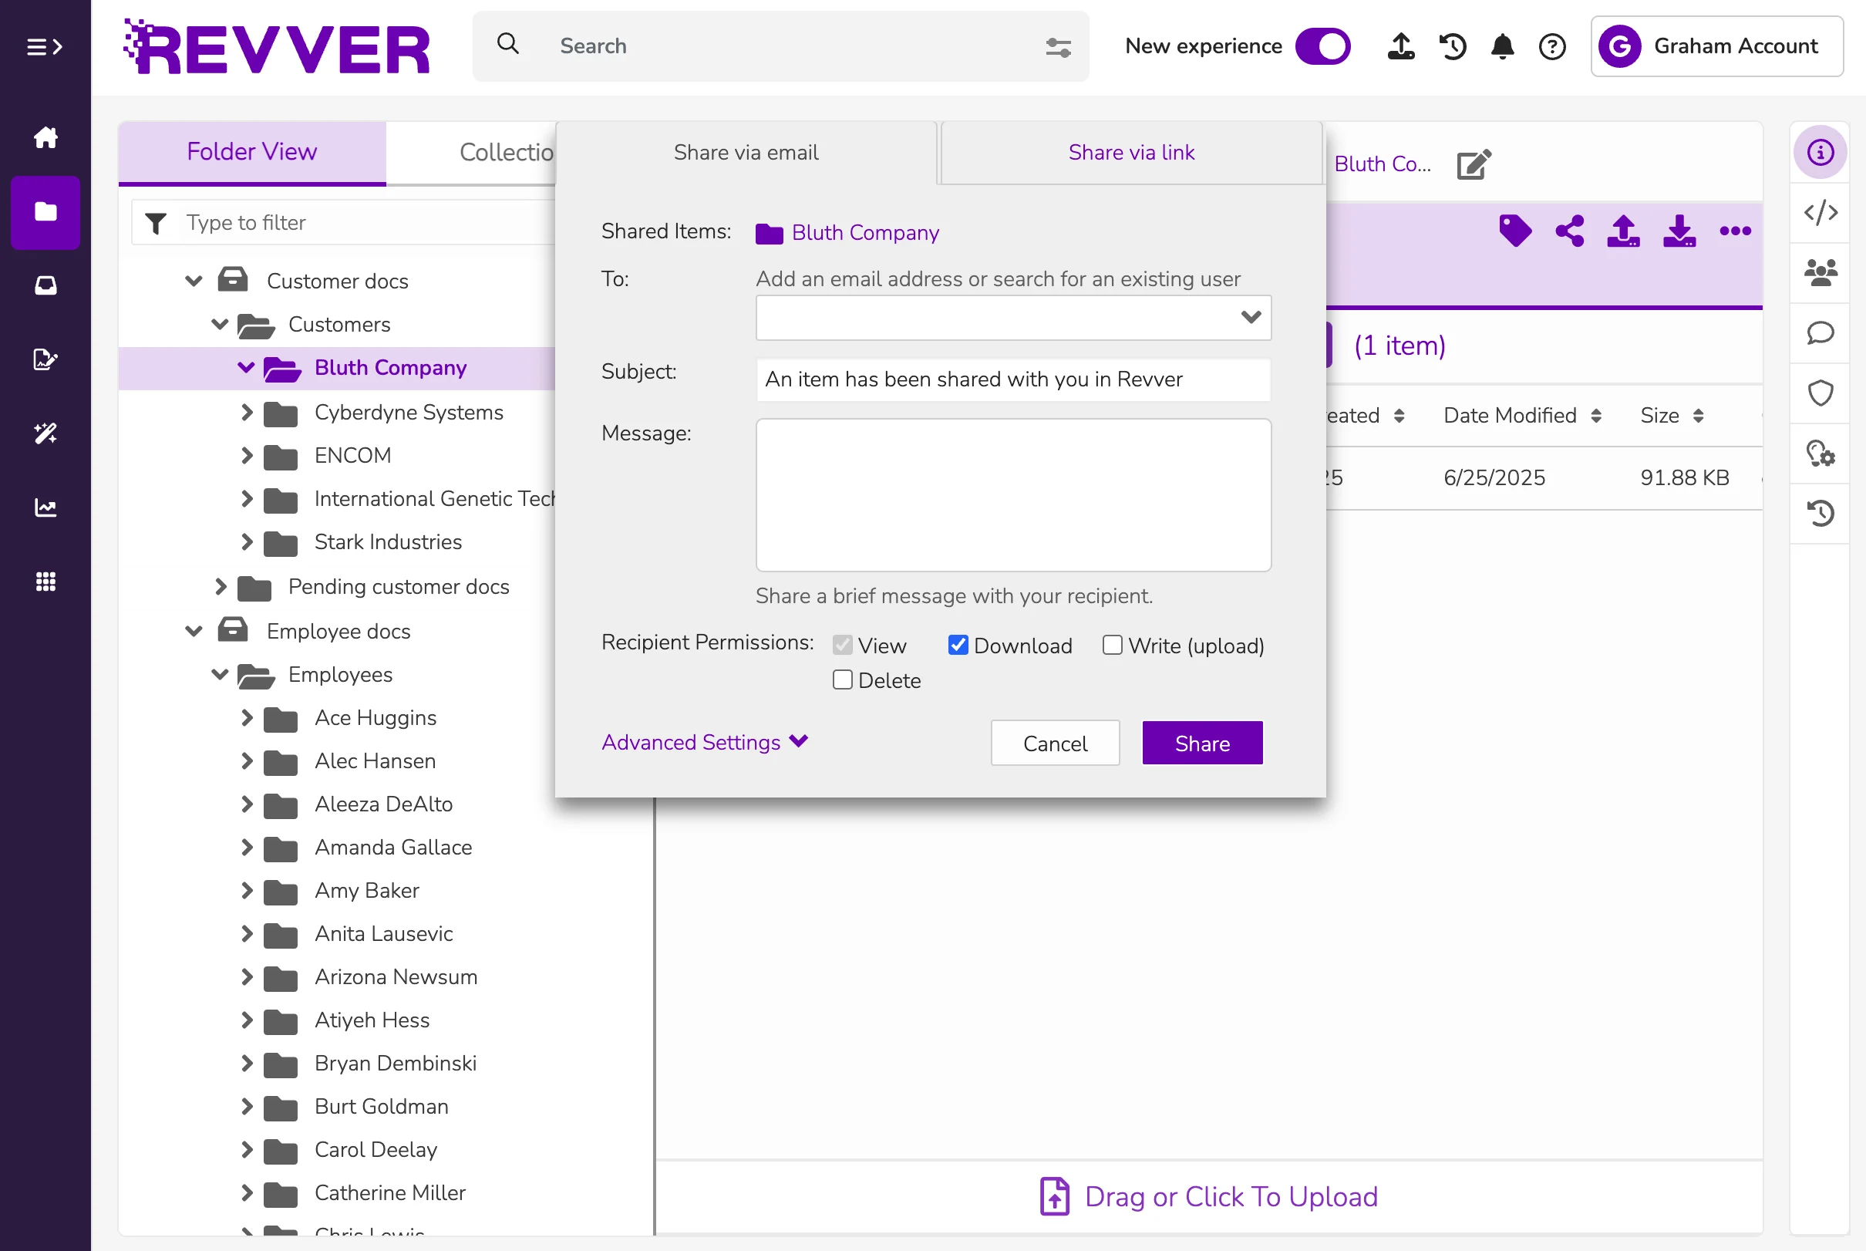Open the code embed panel icon
The width and height of the screenshot is (1866, 1251).
[x=1821, y=212]
